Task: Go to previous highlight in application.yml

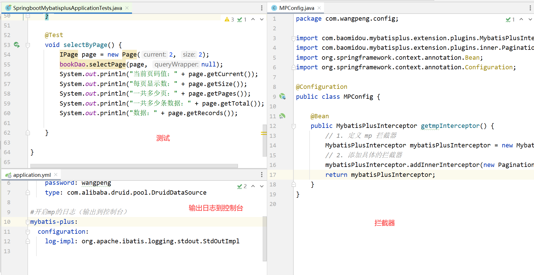Action: 253,186
